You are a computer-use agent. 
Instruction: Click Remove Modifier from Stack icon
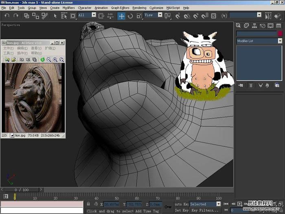pos(267,85)
